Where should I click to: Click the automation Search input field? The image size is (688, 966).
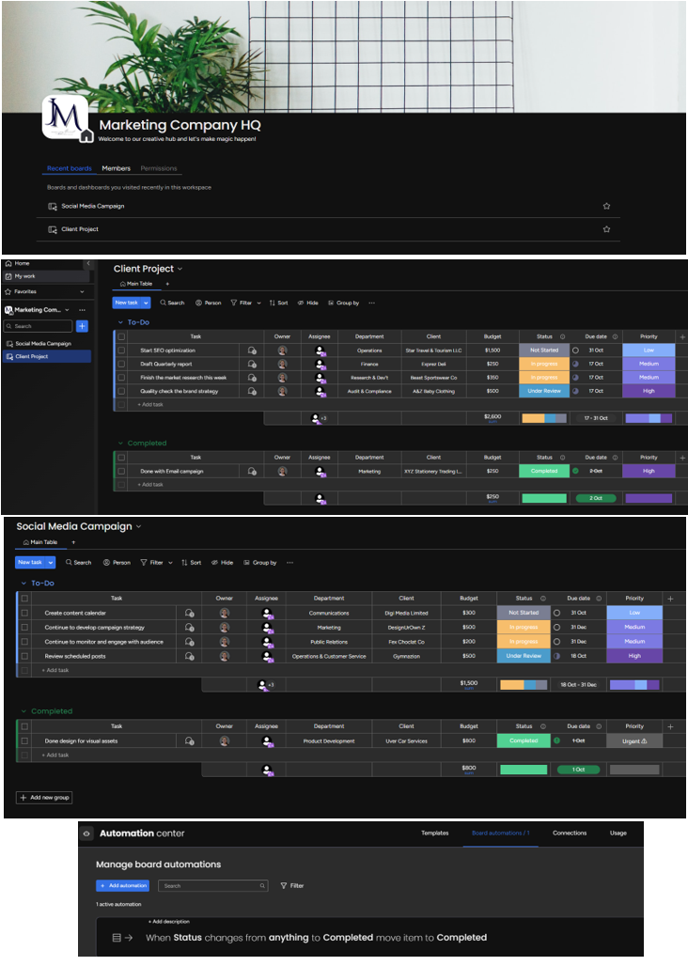213,886
